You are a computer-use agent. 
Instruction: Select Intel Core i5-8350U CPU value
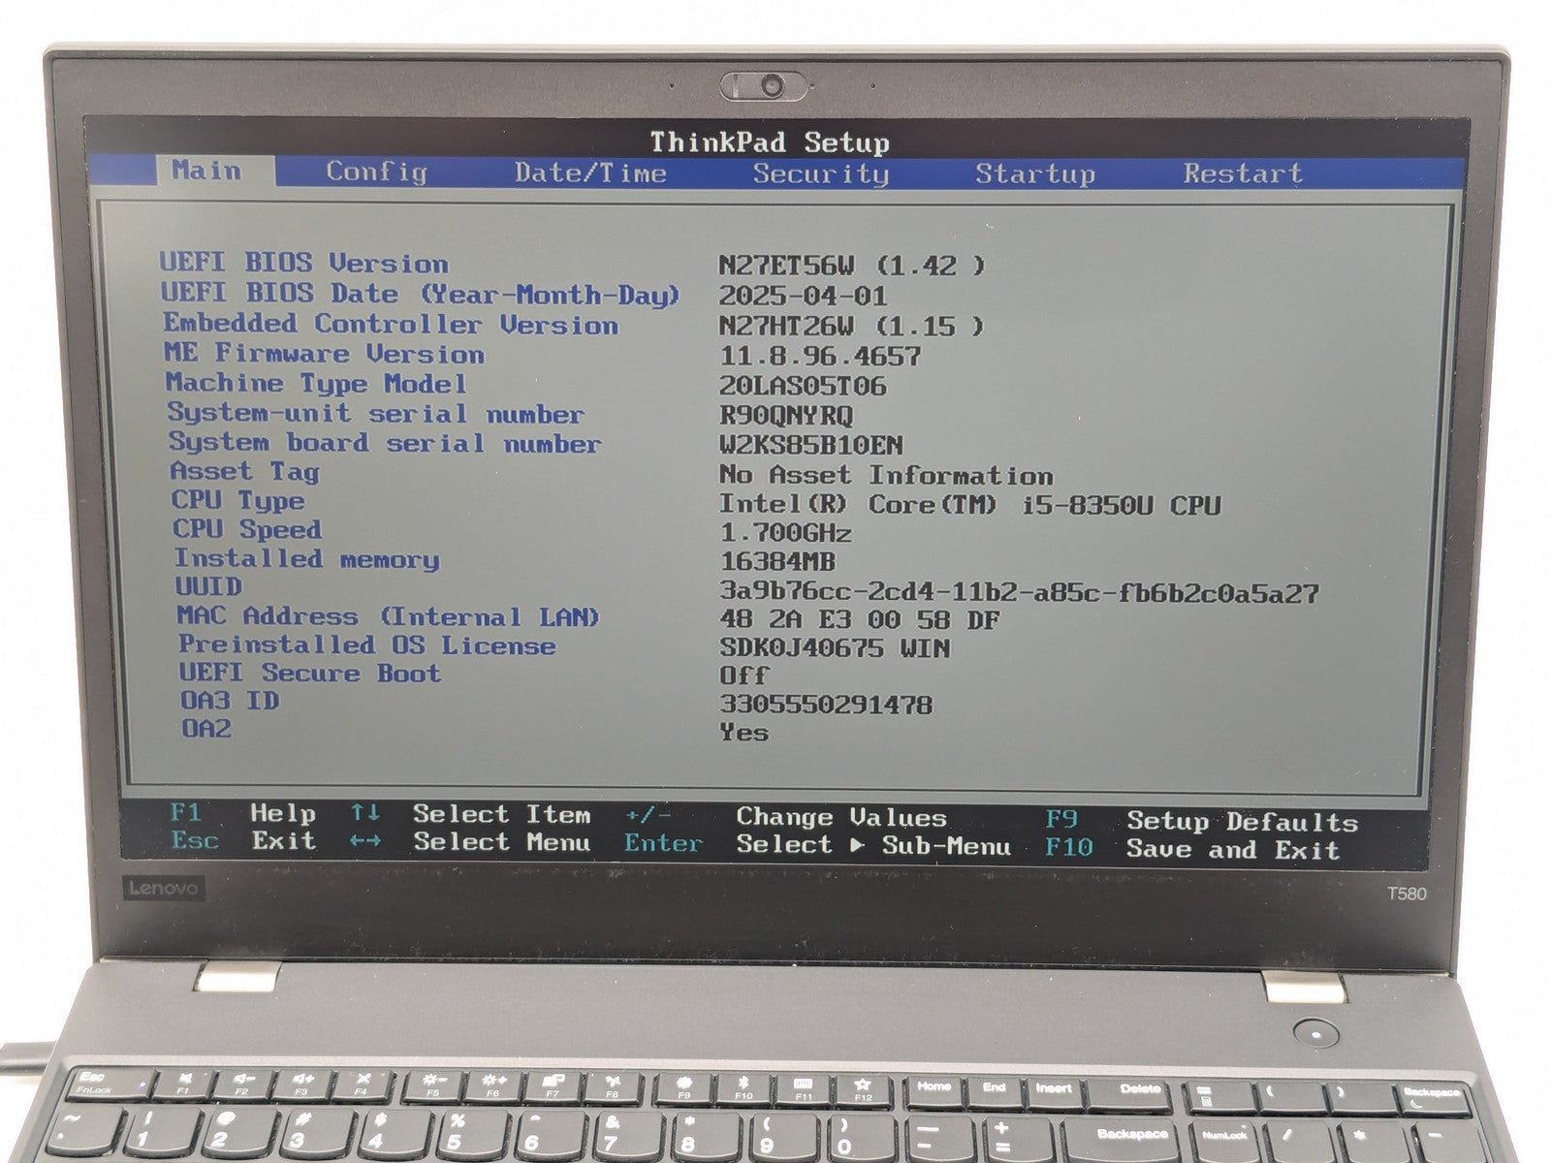(970, 505)
